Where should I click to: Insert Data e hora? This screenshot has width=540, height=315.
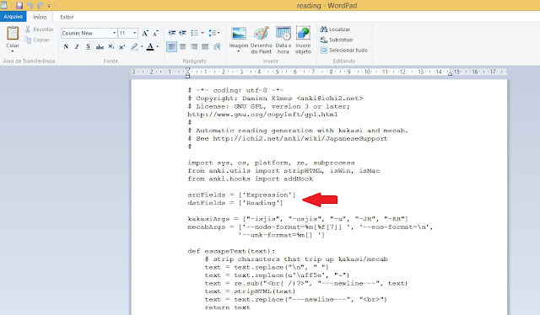click(x=283, y=40)
